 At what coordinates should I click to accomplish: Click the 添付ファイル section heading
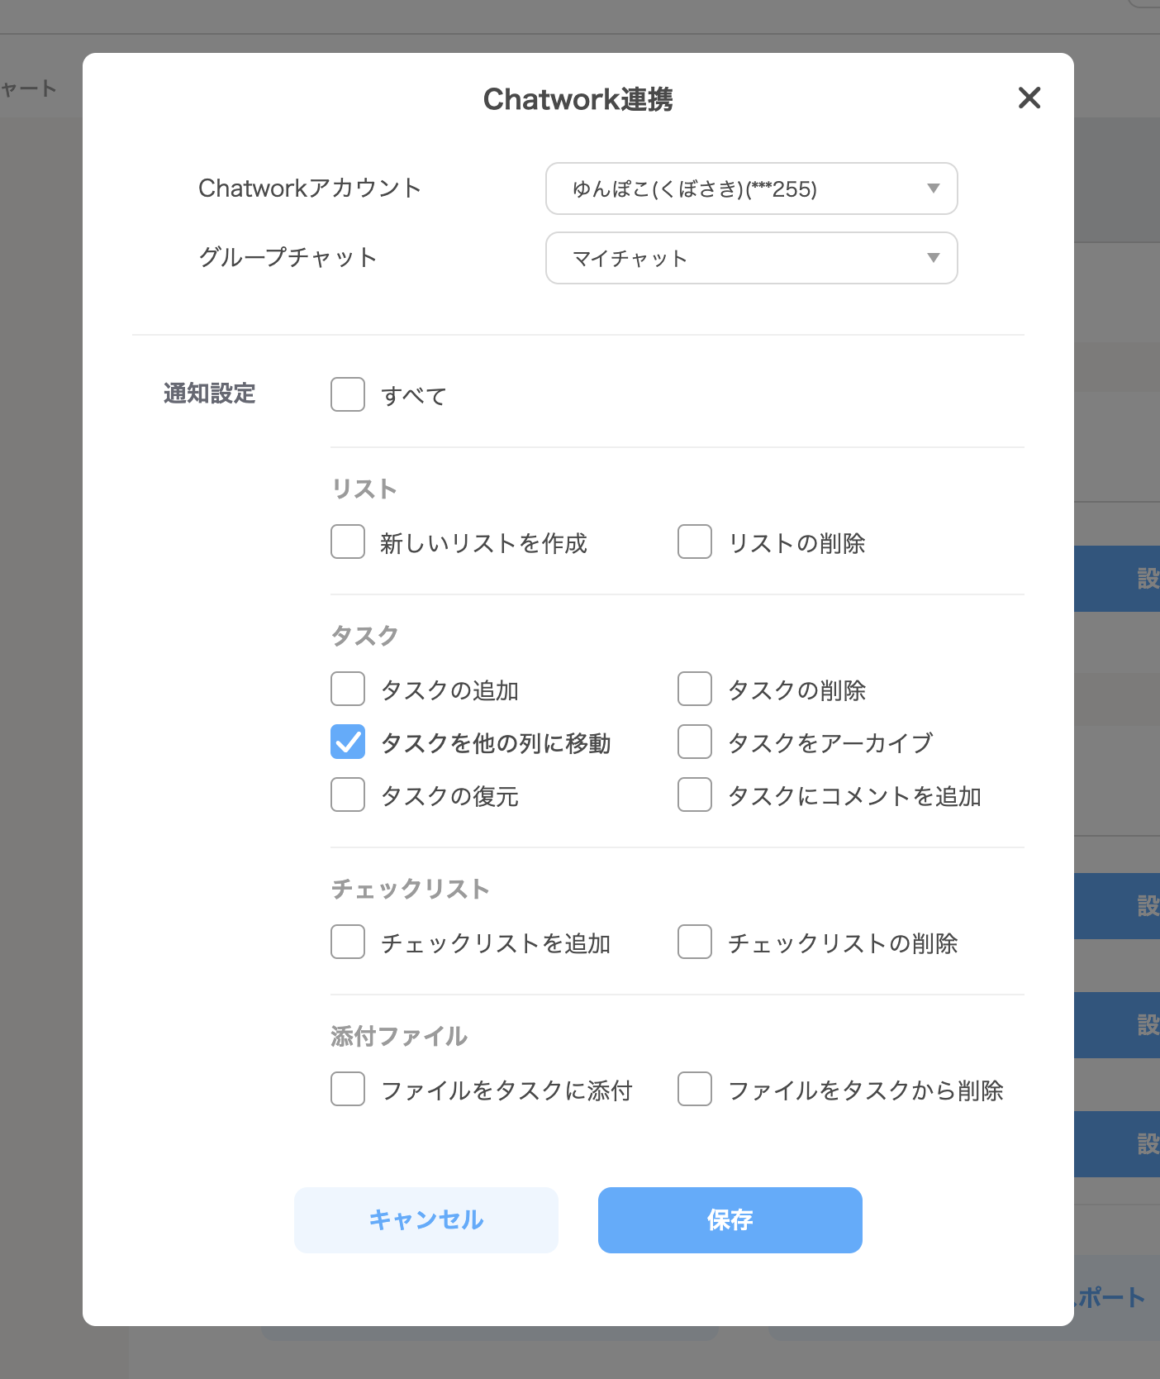point(399,1036)
